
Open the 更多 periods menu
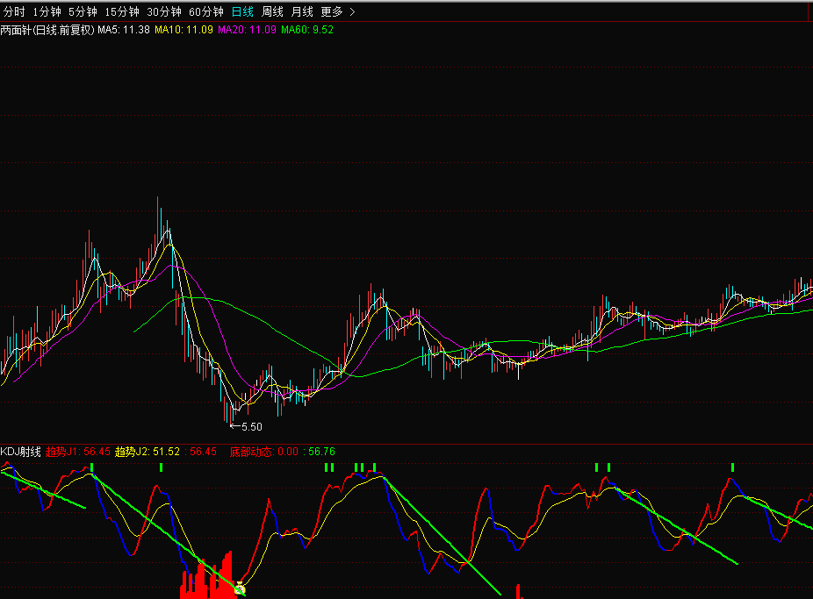coord(332,11)
